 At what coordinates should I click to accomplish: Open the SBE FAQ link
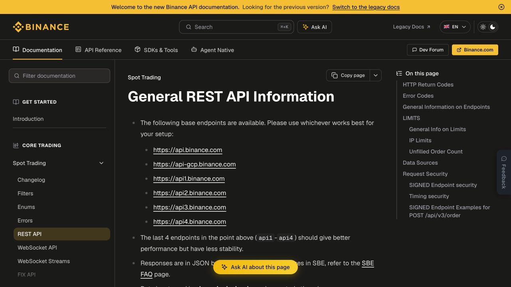point(368,263)
